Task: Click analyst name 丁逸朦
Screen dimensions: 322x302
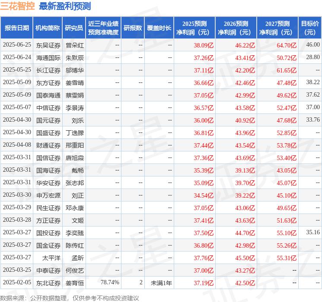Action: (x=75, y=133)
